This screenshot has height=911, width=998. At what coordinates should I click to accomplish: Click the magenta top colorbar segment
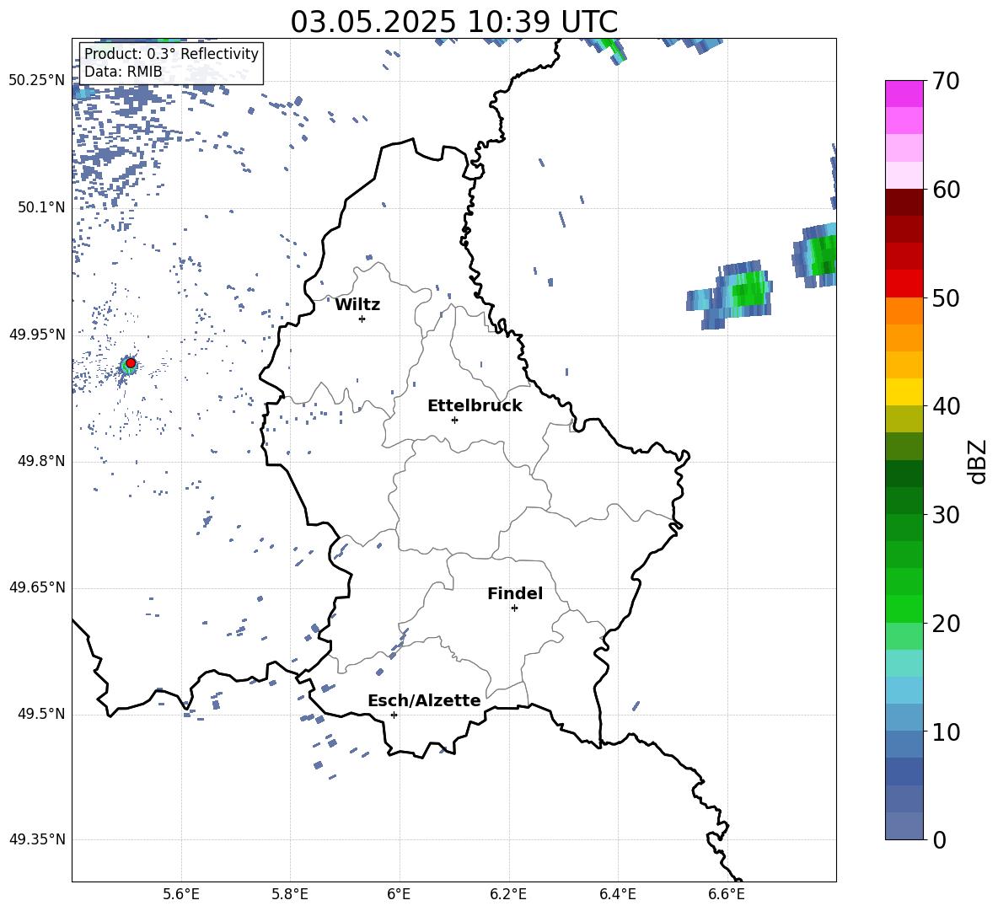[904, 94]
